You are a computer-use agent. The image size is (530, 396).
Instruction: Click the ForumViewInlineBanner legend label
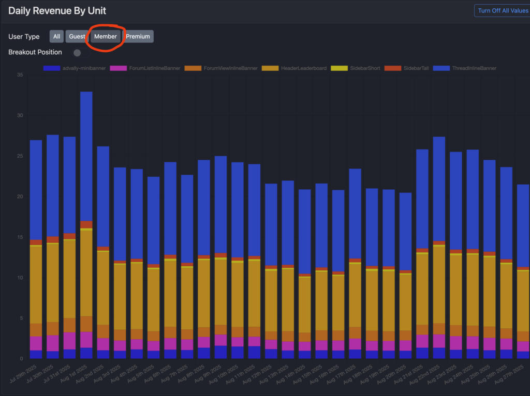230,68
